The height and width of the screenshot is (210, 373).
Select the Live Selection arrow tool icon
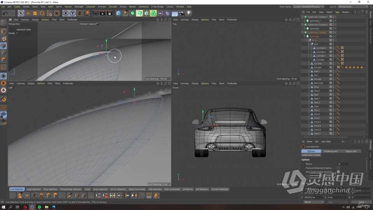click(x=21, y=13)
